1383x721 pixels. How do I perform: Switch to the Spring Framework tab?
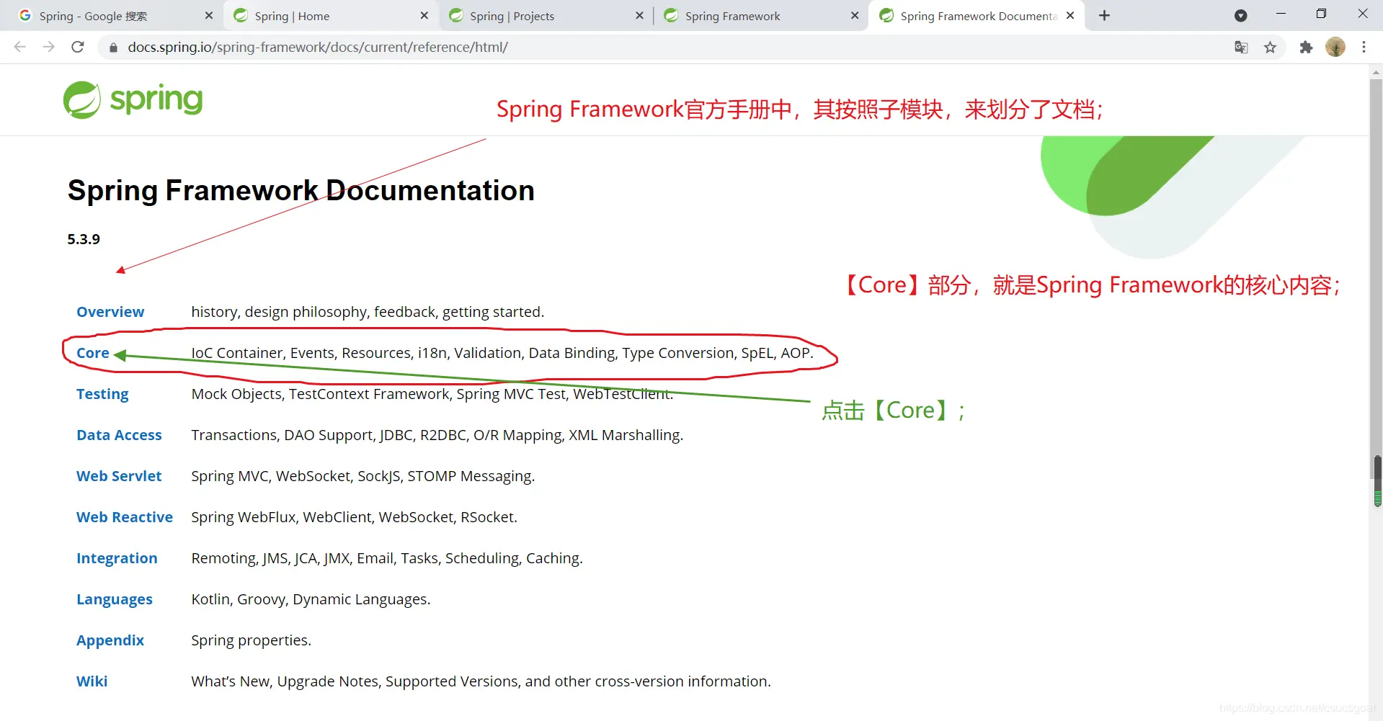pyautogui.click(x=762, y=16)
